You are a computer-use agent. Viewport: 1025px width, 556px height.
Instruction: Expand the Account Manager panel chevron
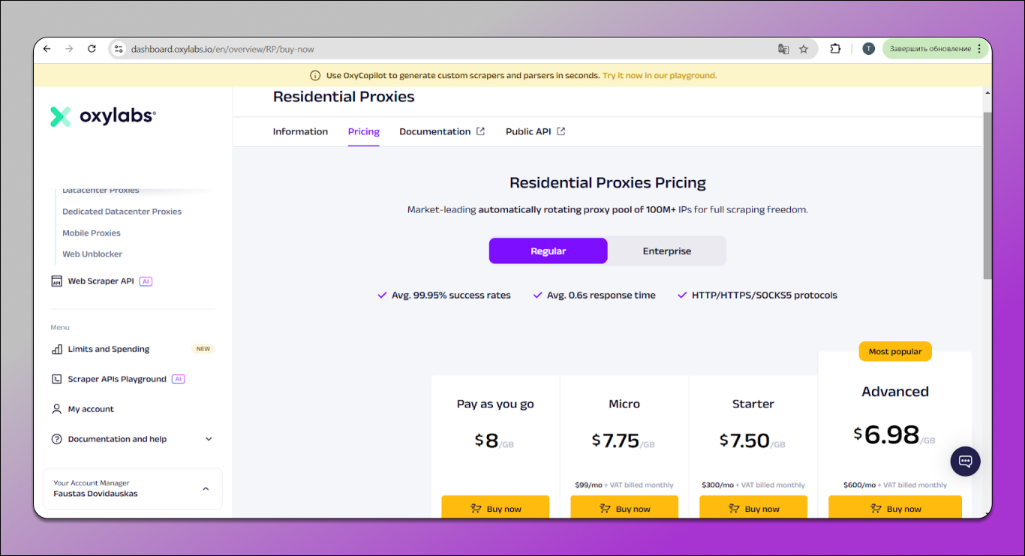pyautogui.click(x=206, y=488)
